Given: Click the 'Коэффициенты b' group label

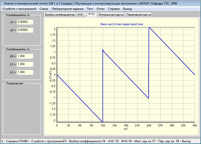Looking at the screenshot, I should pyautogui.click(x=18, y=49).
